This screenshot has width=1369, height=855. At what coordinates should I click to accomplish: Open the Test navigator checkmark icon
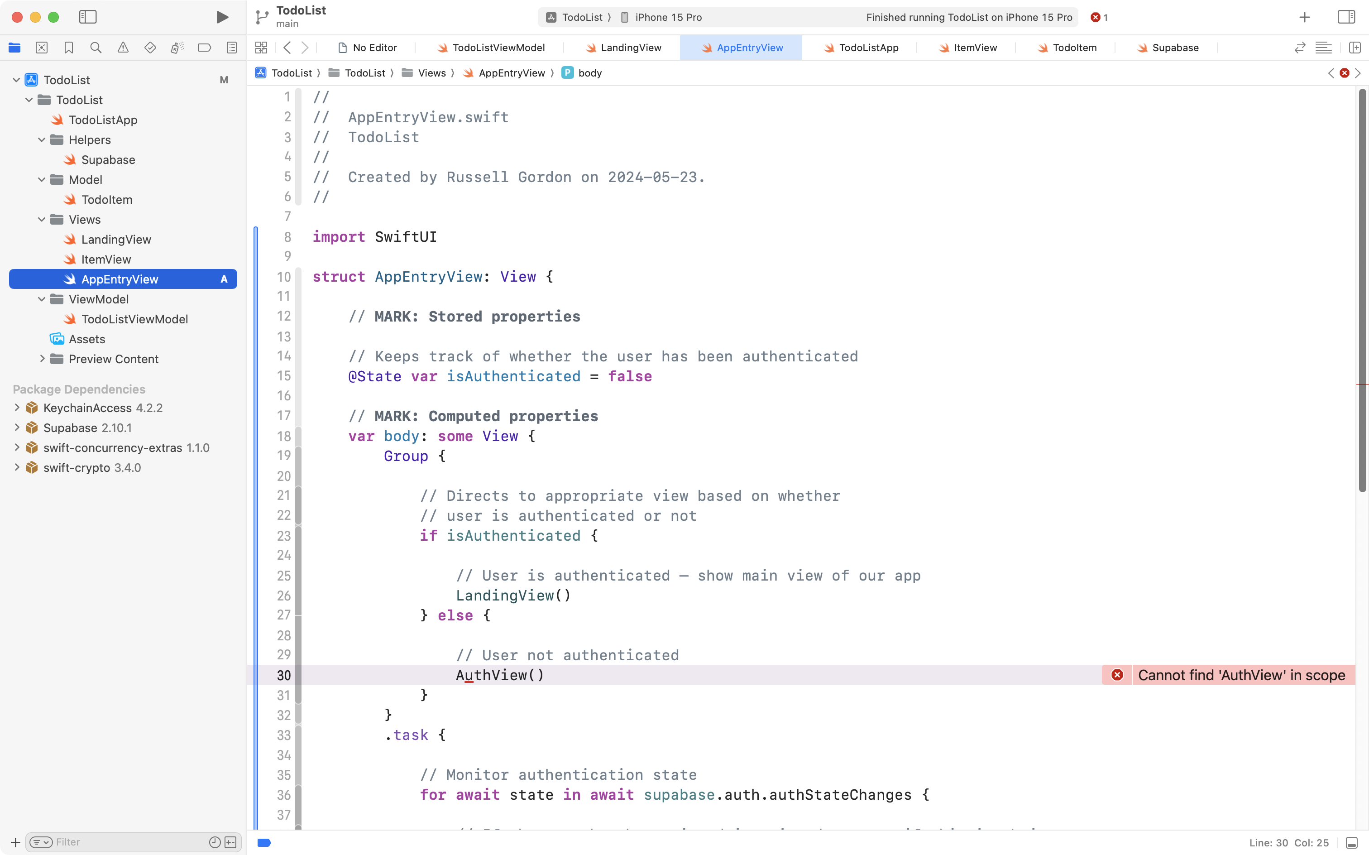[x=150, y=48]
